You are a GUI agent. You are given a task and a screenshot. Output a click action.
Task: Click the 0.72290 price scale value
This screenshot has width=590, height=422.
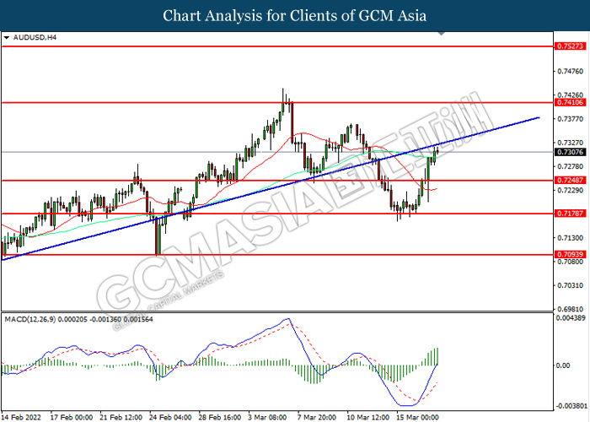(x=570, y=190)
